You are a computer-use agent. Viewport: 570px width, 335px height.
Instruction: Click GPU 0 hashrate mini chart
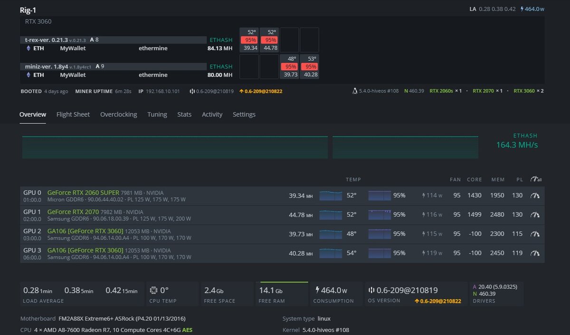pyautogui.click(x=331, y=195)
